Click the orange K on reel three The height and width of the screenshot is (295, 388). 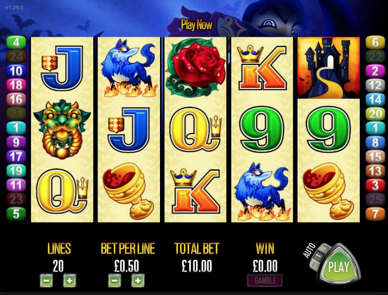click(x=195, y=191)
